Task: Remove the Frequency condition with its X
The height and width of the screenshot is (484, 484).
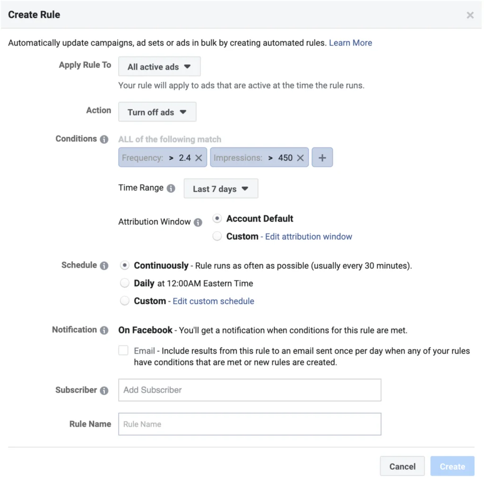Action: click(199, 158)
